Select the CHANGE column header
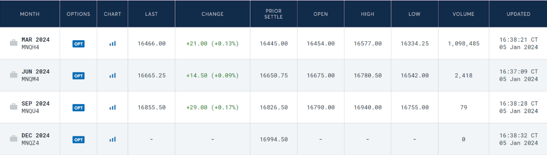The image size is (547, 155). click(x=213, y=14)
